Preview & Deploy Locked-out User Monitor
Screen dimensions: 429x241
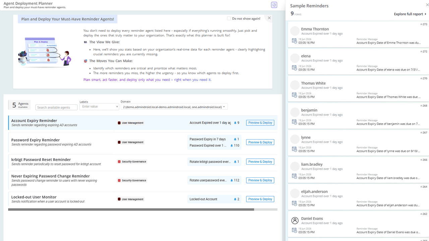pos(260,199)
